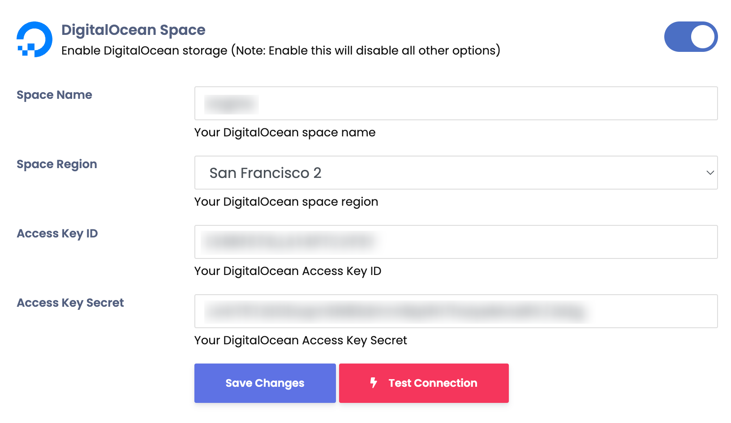Click the "Your DigitalOcean space region" hint

pyautogui.click(x=286, y=202)
